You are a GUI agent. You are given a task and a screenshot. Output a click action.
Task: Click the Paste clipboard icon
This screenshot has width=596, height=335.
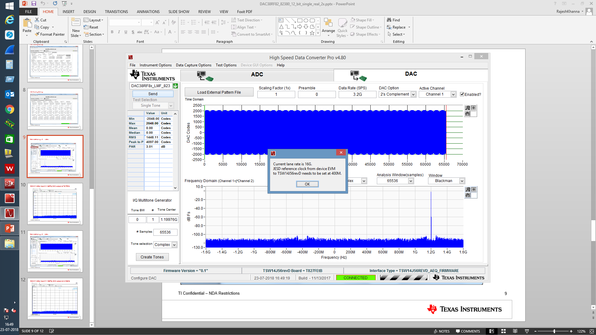tap(27, 23)
